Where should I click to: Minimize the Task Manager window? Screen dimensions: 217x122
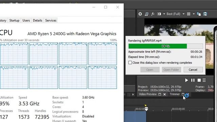pyautogui.click(x=94, y=7)
